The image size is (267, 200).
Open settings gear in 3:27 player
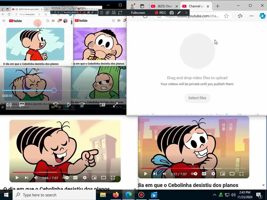(x=213, y=174)
